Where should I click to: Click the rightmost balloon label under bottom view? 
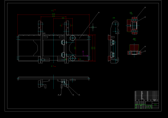pyautogui.click(x=79, y=95)
